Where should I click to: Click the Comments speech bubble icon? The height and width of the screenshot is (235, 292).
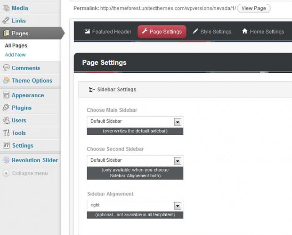coord(6,68)
